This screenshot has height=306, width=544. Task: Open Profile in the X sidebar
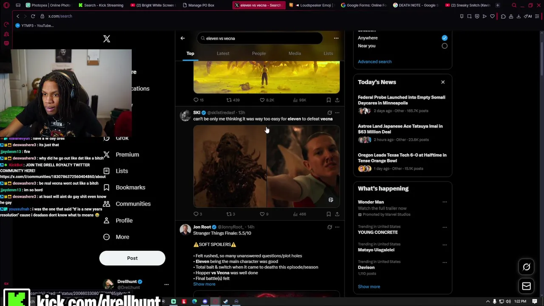click(118, 221)
